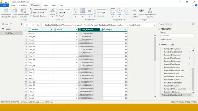Click the Time icon
Image resolution: width=198 pixels, height=111 pixels.
119,11
